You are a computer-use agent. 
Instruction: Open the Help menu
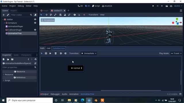pos(36,6)
